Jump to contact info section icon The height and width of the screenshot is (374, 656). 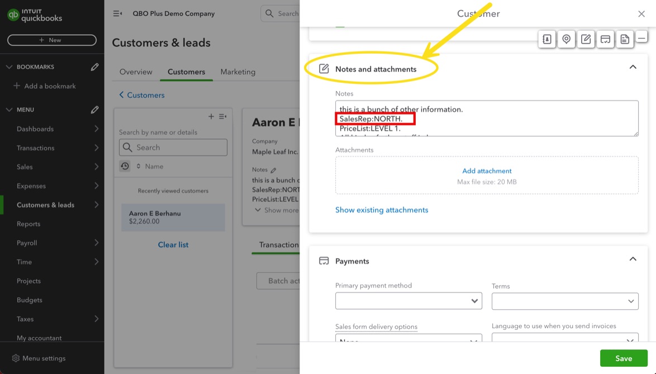coord(547,39)
